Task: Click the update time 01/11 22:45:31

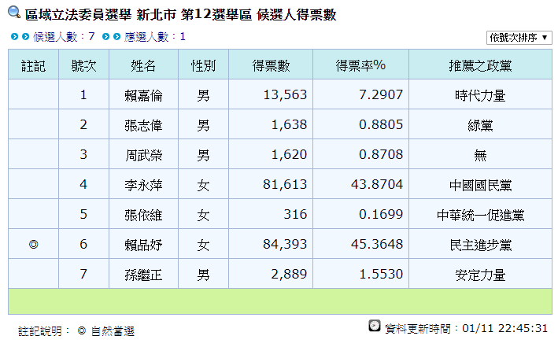Action: click(x=505, y=328)
